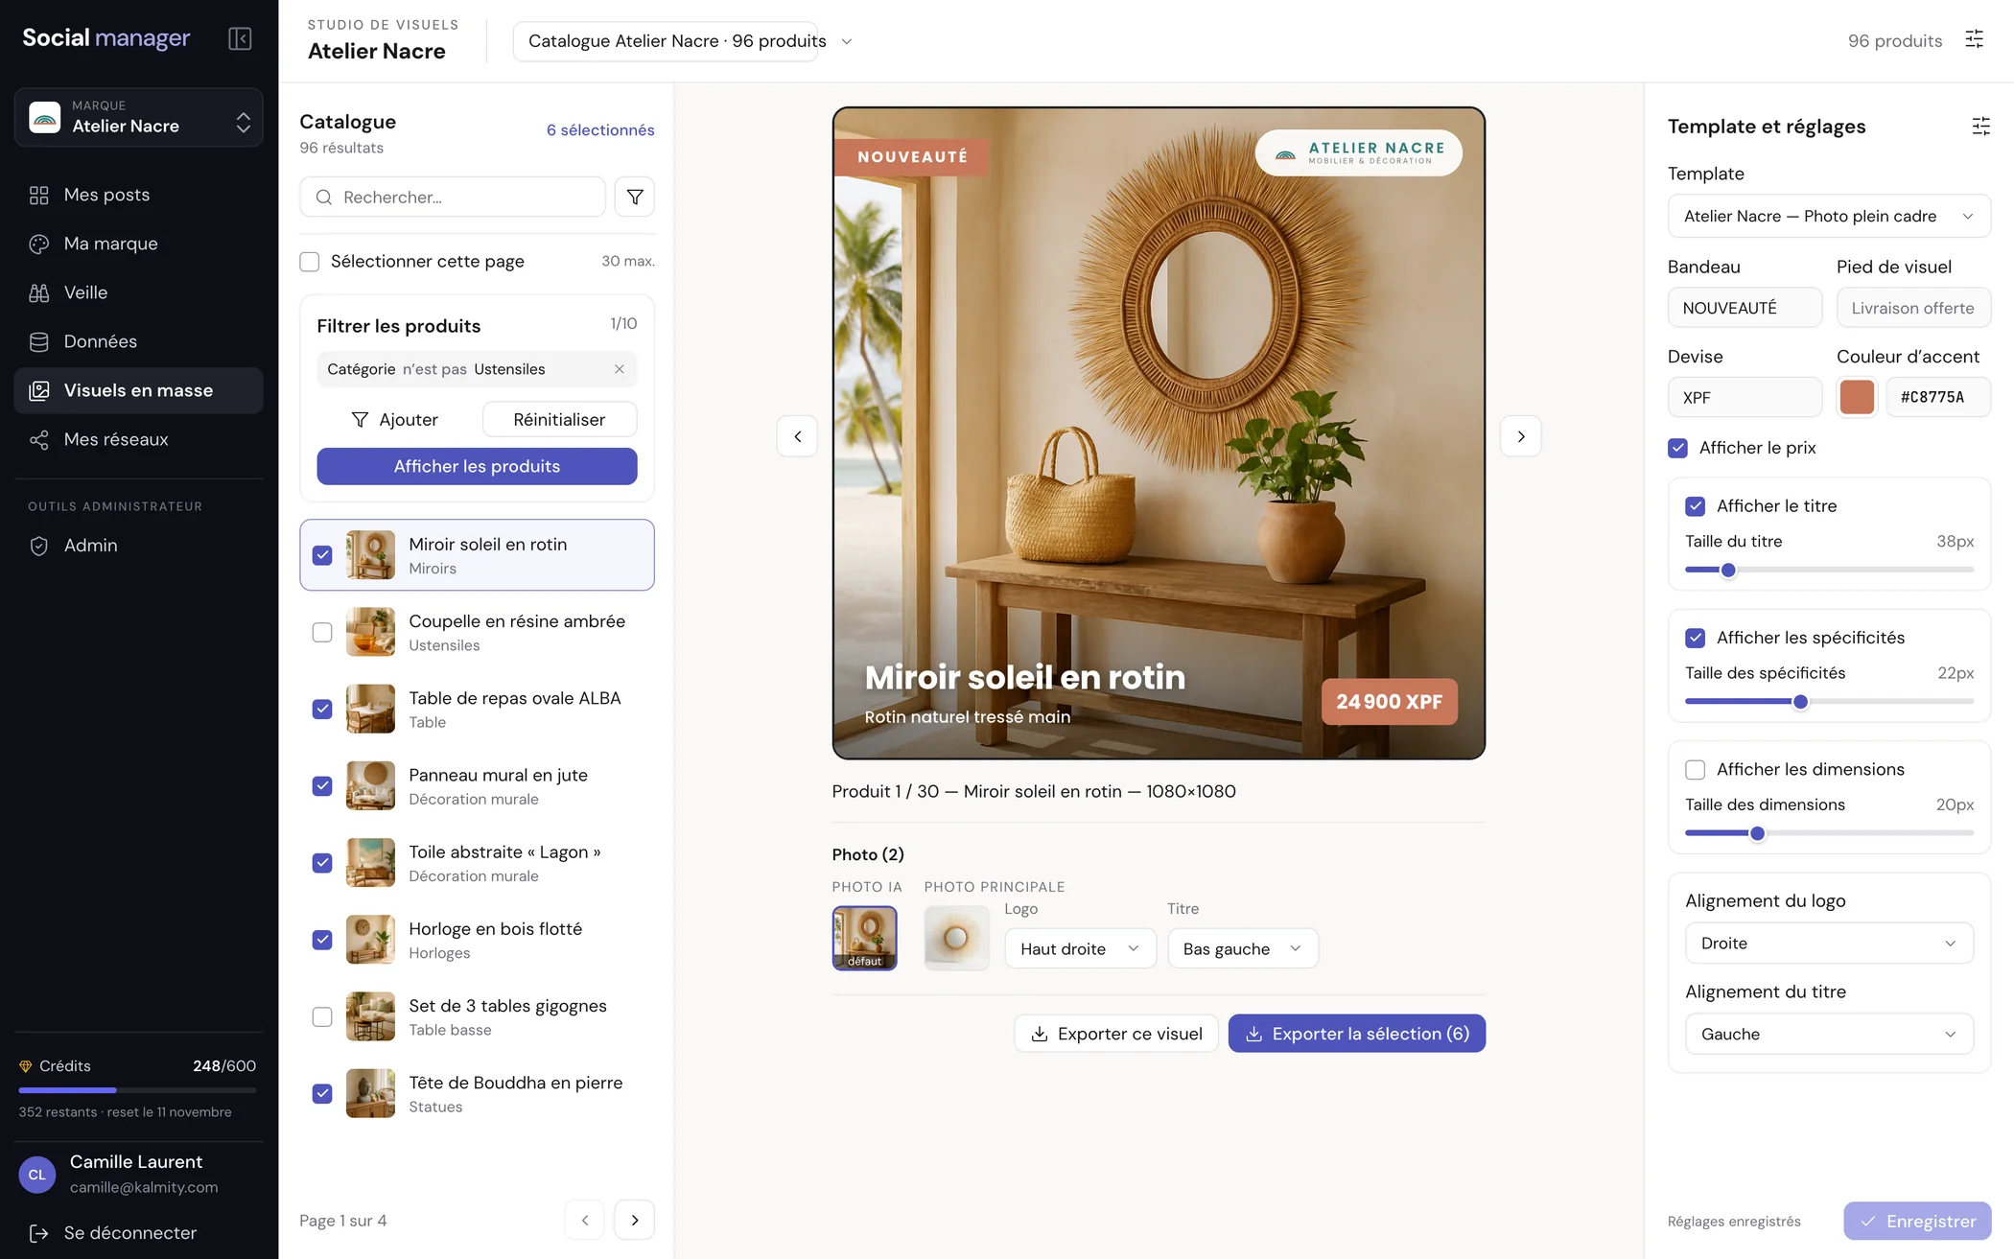Click Afficher les produits button
Screen dimensions: 2014x1259
[477, 466]
